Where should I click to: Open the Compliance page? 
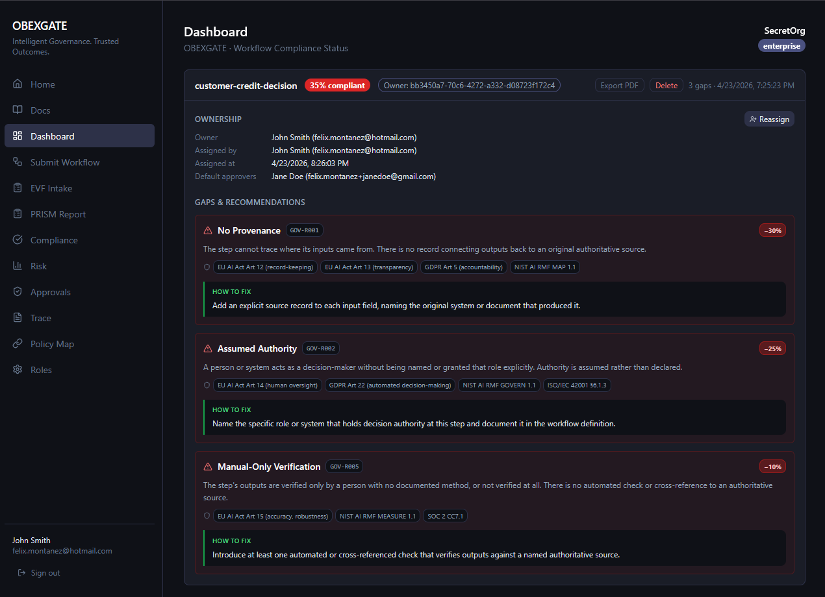(79, 240)
